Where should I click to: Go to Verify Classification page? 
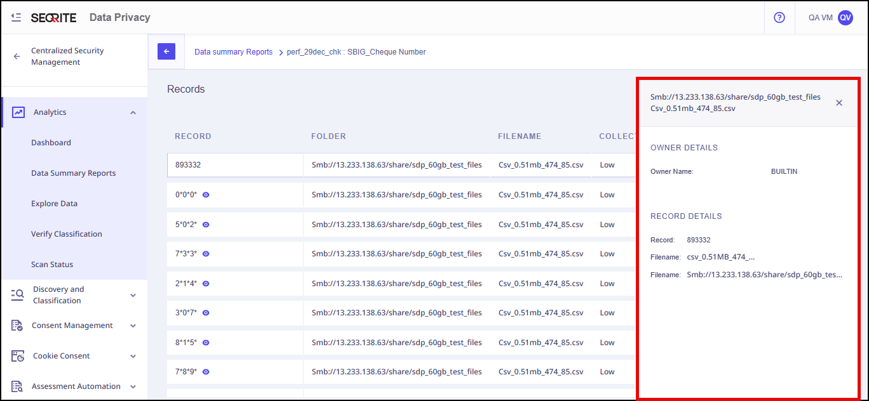click(x=66, y=234)
